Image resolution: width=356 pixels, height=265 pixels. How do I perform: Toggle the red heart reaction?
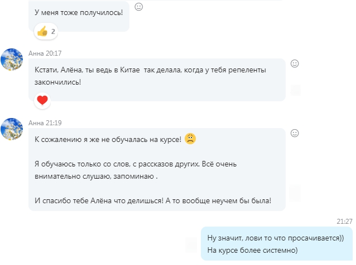click(42, 100)
